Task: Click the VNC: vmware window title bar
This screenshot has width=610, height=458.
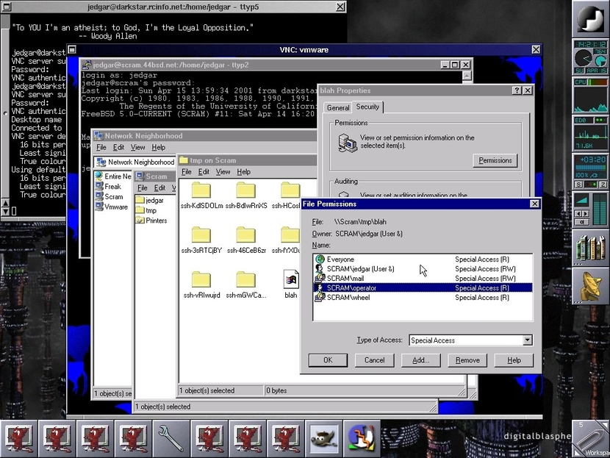Action: [x=304, y=50]
